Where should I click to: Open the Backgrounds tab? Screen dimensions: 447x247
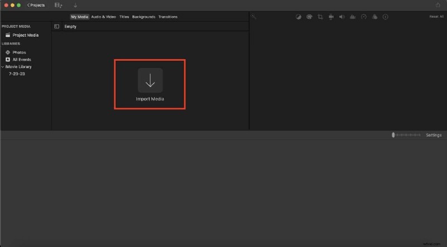tap(144, 17)
